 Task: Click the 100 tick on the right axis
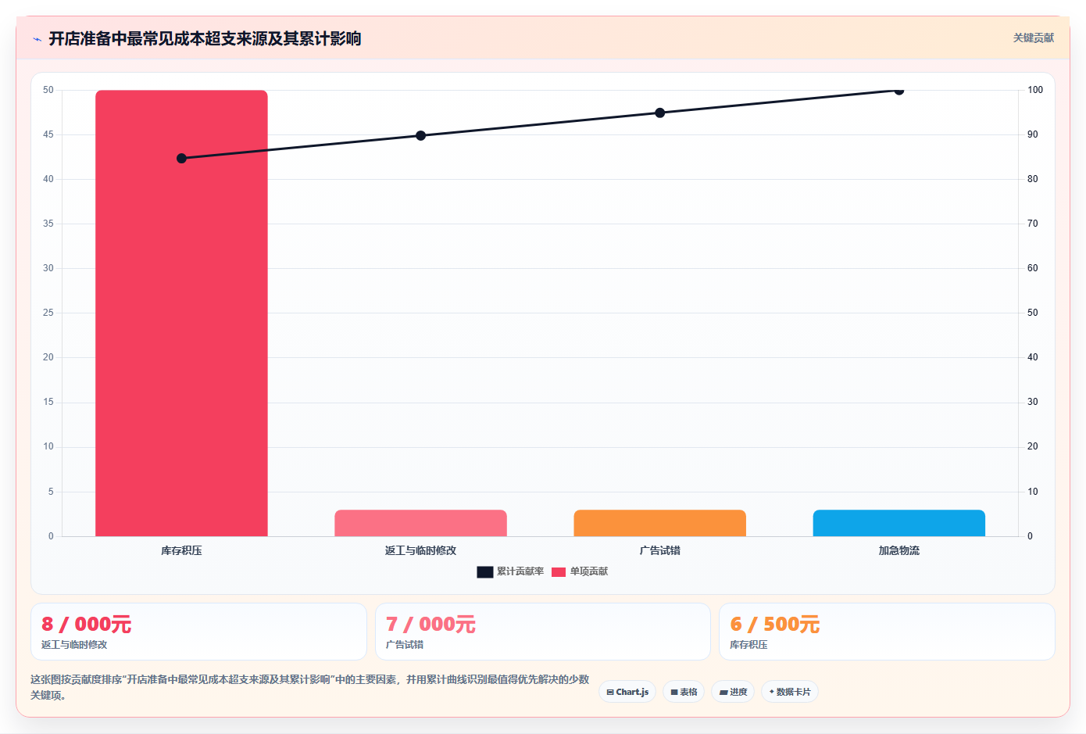(1035, 90)
